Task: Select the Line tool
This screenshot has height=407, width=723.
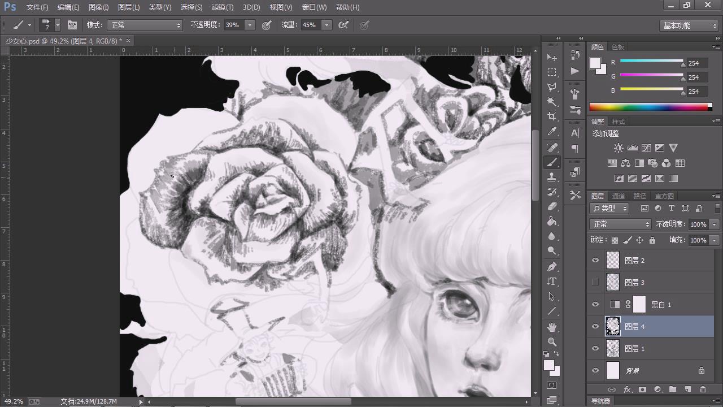Action: coord(552,311)
